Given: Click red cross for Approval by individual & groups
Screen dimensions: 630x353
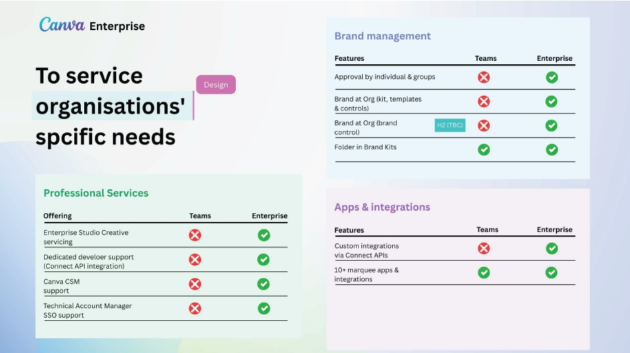Looking at the screenshot, I should (484, 77).
